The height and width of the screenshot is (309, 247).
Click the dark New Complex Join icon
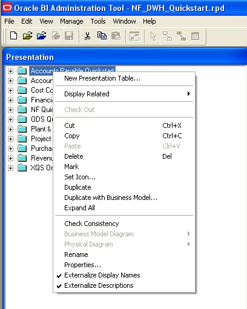coord(181,36)
